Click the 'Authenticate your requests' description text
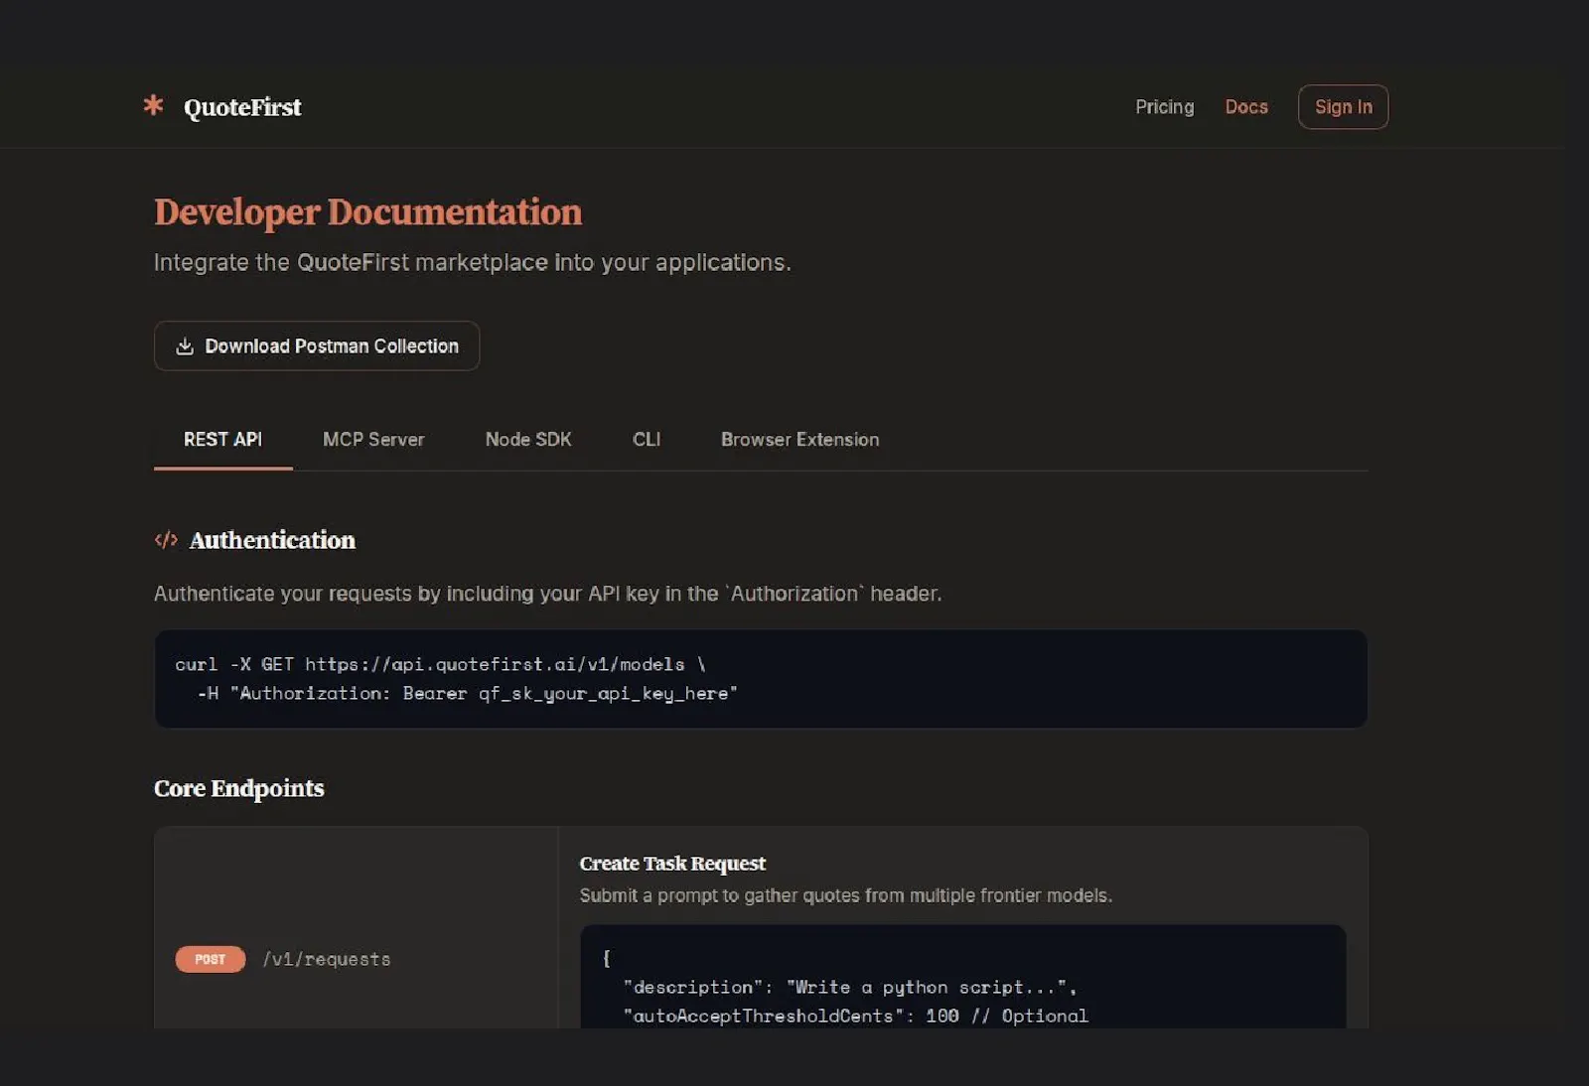1589x1086 pixels. pos(547,594)
